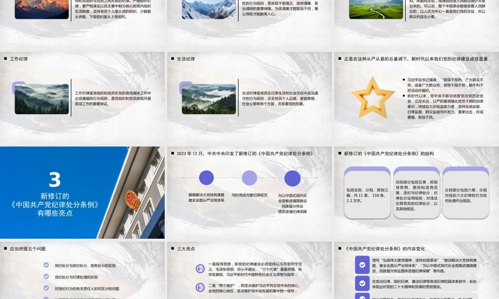Image resolution: width=499 pixels, height=299 pixels.
Task: Click list item 党纪处分与政纪处分、政务处分的区别
Action: tap(85, 265)
